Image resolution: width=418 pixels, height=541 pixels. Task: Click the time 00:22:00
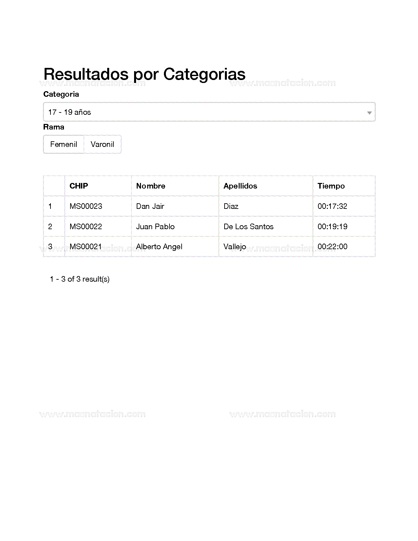point(332,247)
